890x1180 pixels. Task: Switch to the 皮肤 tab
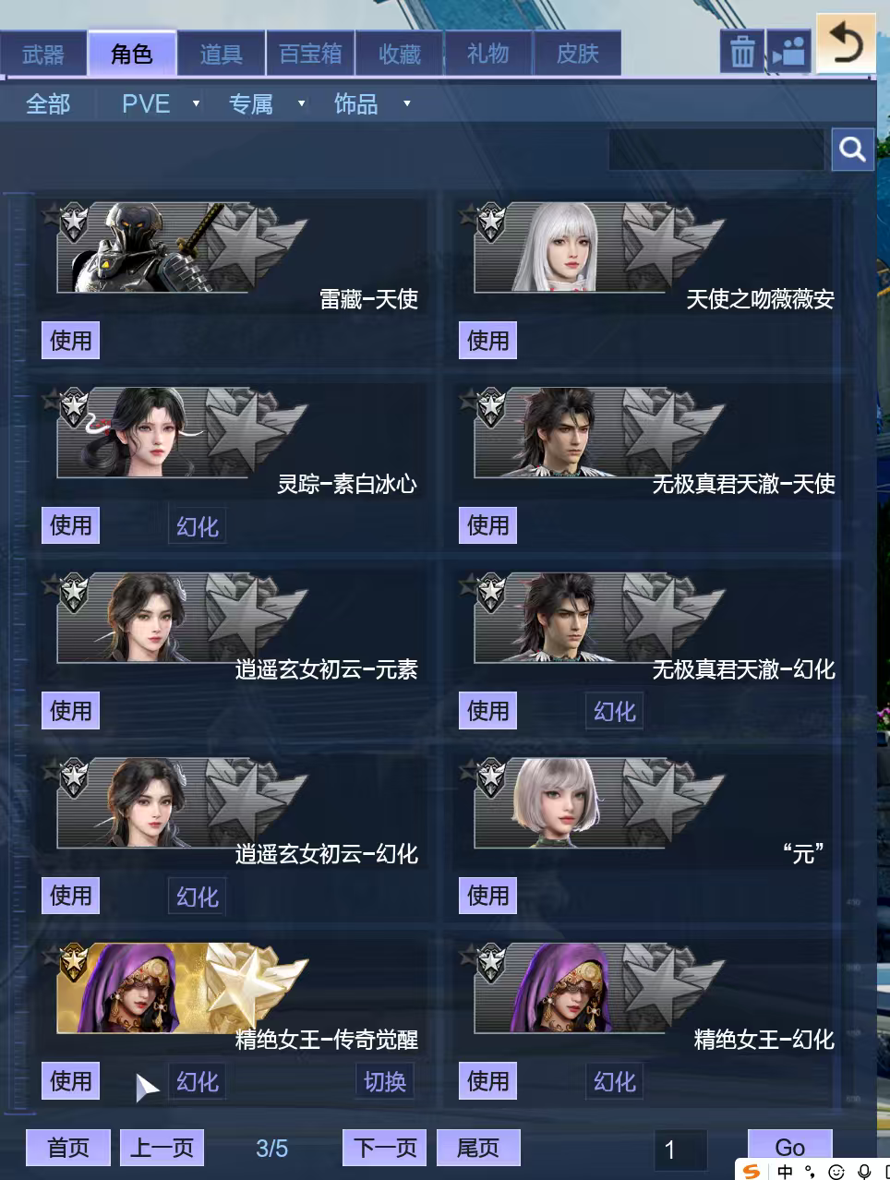[577, 54]
